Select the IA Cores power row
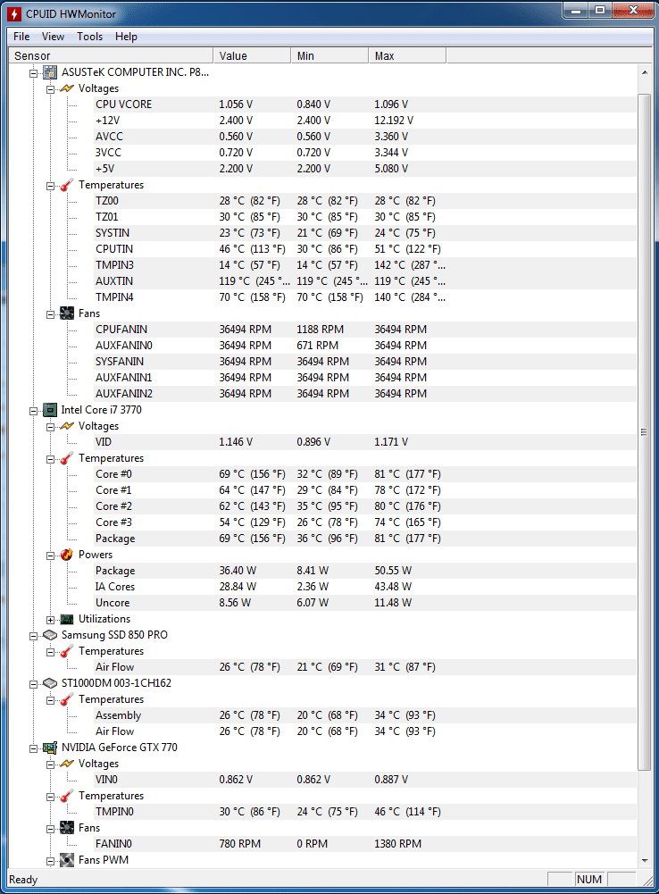 click(365, 587)
